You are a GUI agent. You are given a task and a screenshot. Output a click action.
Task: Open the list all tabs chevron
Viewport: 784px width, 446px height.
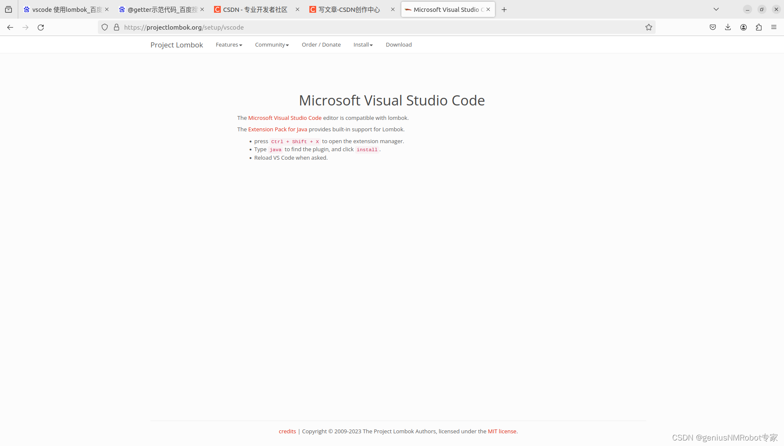[x=715, y=9]
